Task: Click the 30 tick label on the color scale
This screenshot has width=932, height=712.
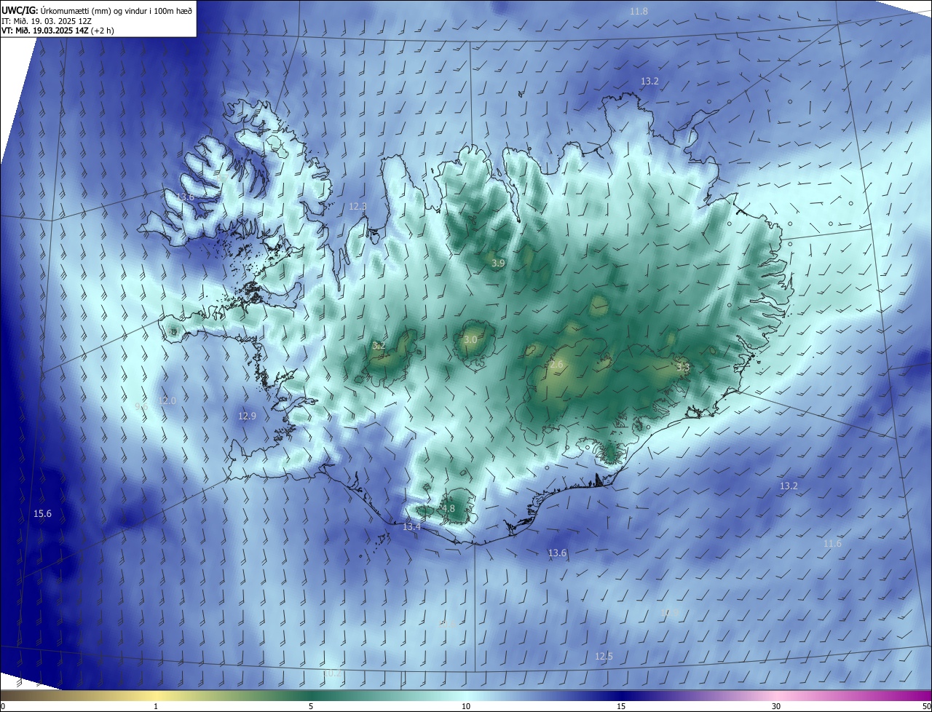Action: [776, 706]
